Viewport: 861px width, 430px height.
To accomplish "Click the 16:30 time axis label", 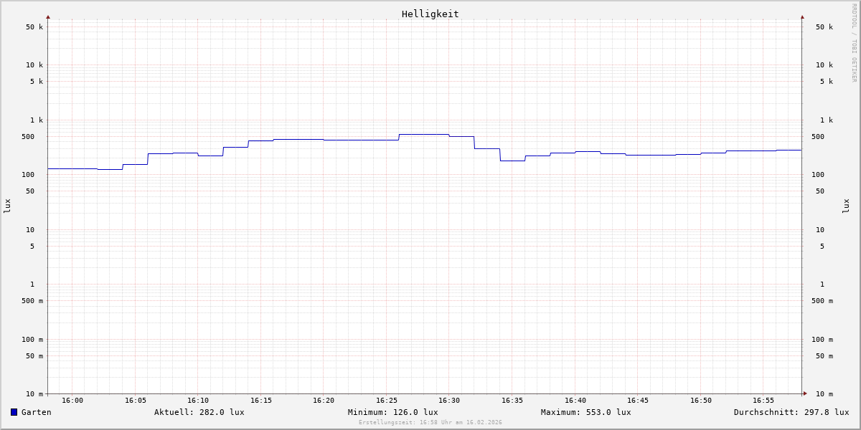I will point(449,401).
